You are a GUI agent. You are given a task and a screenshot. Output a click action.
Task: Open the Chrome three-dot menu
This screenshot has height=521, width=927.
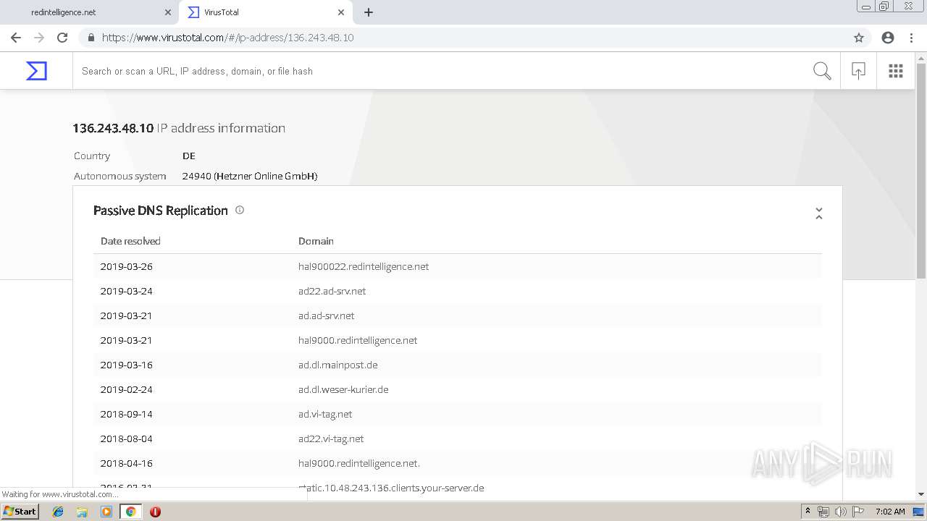pyautogui.click(x=910, y=38)
